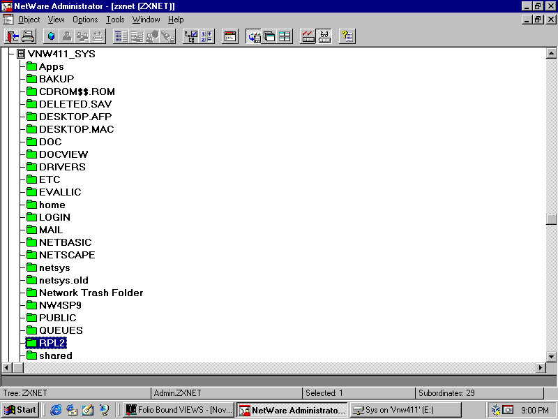The height and width of the screenshot is (419, 558).
Task: Click the VNW411_SYS volume icon
Action: pyautogui.click(x=21, y=54)
